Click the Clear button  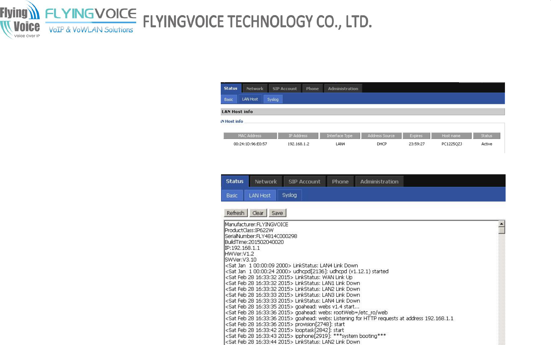(258, 213)
